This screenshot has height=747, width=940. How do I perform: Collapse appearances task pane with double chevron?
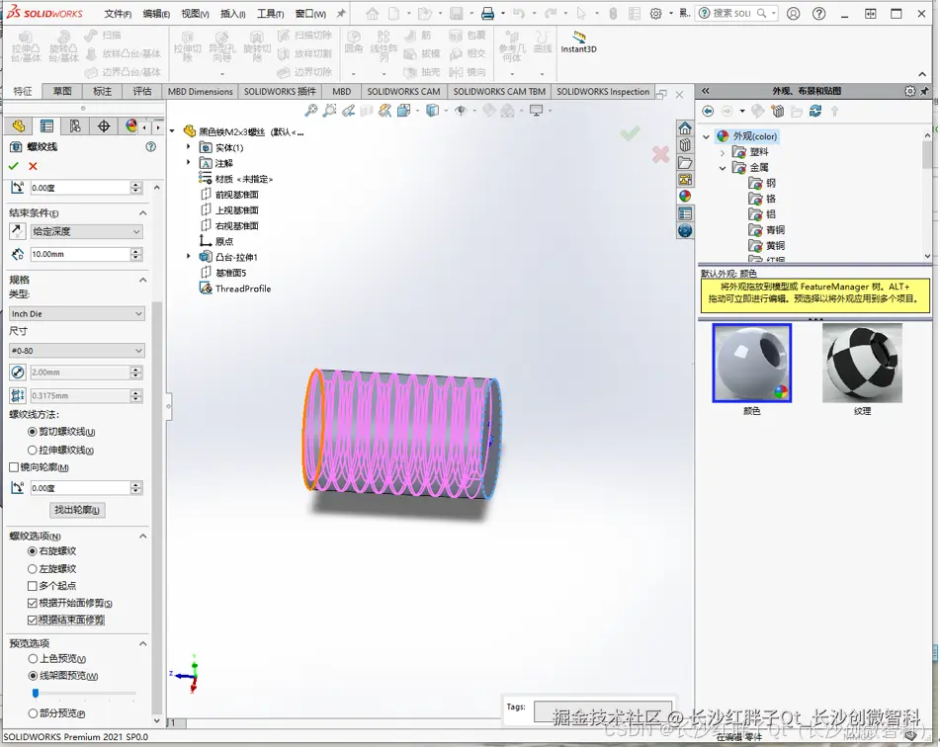click(x=706, y=91)
